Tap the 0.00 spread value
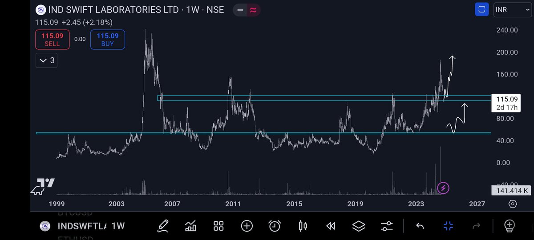The image size is (534, 240). tap(80, 39)
